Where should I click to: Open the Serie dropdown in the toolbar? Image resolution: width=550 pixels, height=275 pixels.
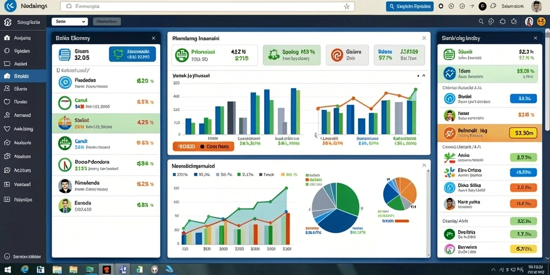69,21
